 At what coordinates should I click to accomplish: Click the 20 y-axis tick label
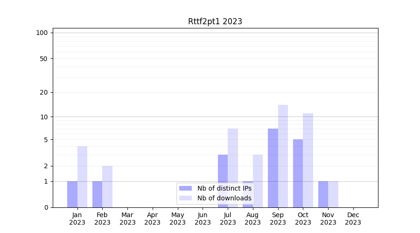click(x=44, y=92)
